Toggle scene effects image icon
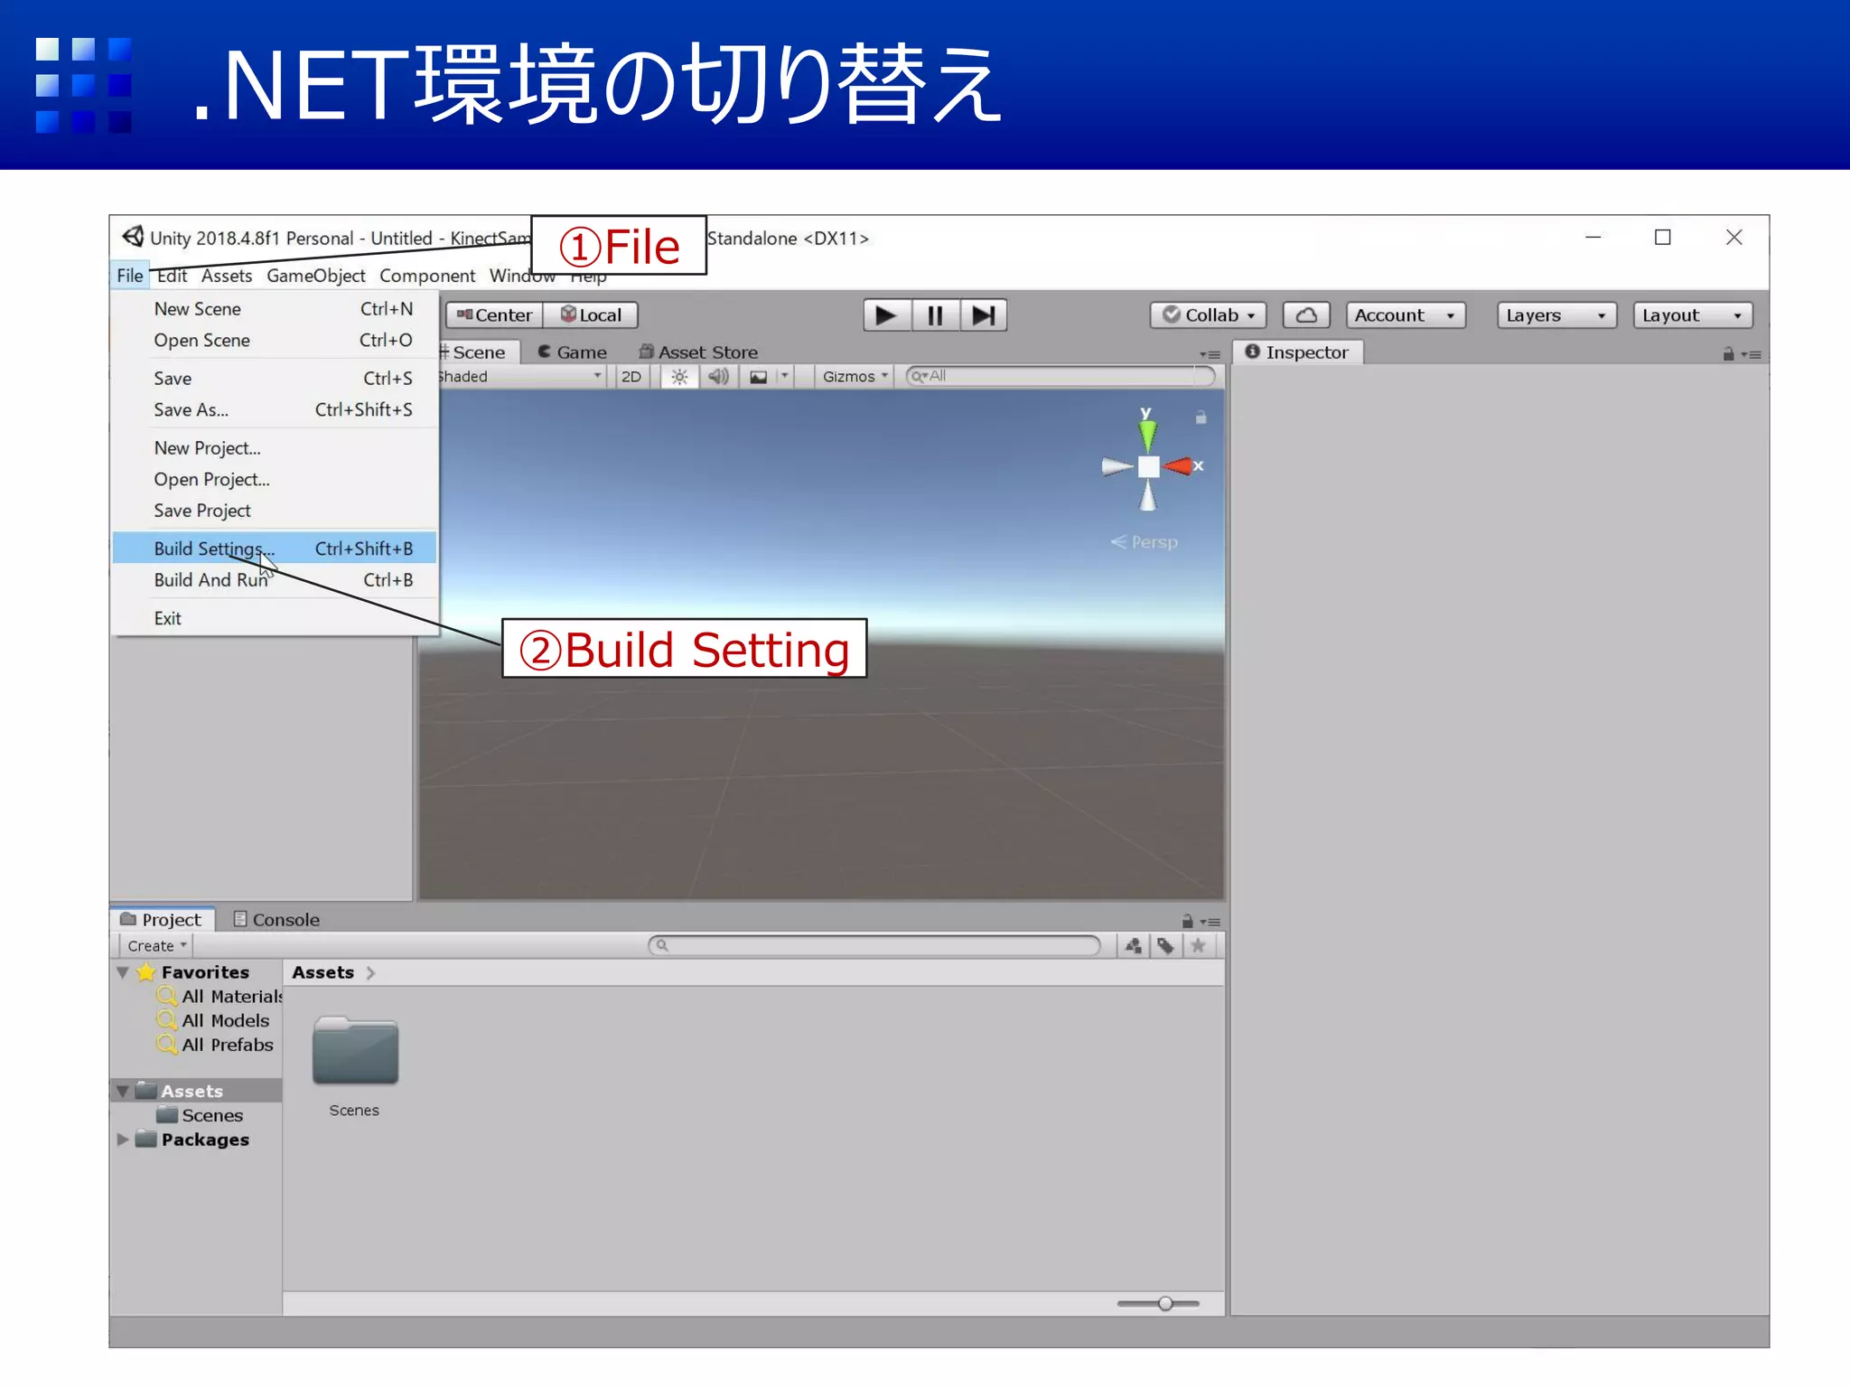The image size is (1850, 1388). tap(759, 377)
